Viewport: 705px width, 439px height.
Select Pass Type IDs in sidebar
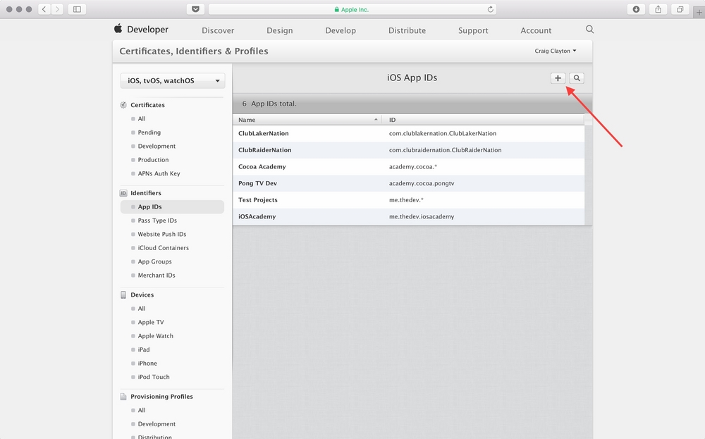(157, 221)
